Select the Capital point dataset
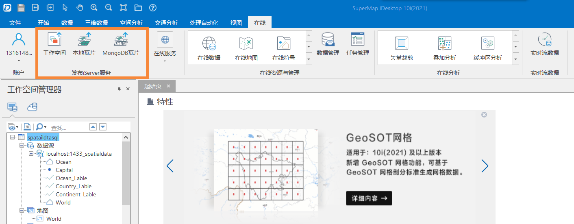 click(64, 170)
